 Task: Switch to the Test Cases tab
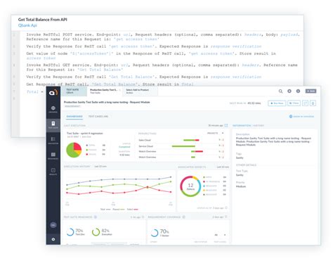click(98, 117)
